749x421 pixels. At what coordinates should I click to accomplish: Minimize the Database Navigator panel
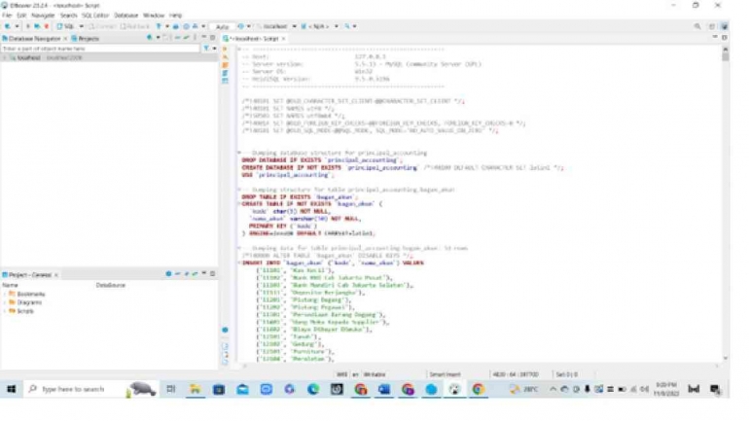(x=204, y=37)
